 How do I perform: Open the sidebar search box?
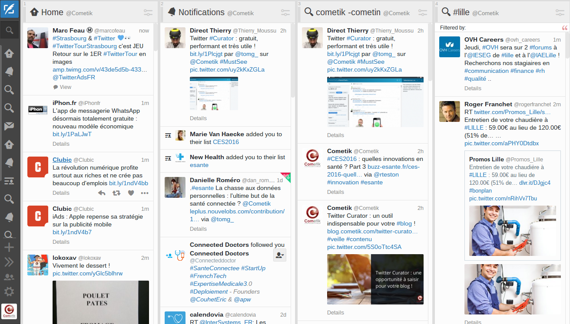tap(9, 30)
